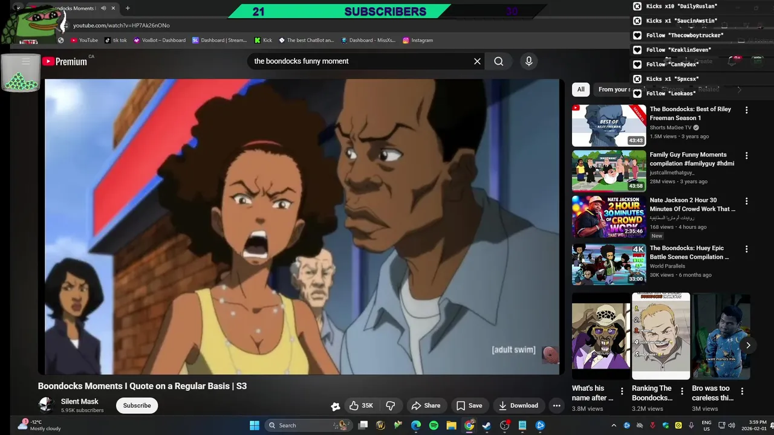The height and width of the screenshot is (435, 774).
Task: Open Huey Epic Battle Scenes video title
Action: (689, 253)
